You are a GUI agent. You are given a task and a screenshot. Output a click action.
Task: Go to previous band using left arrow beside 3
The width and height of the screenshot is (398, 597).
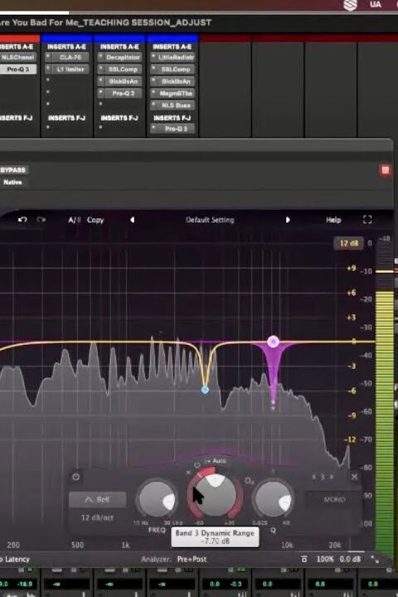(313, 477)
